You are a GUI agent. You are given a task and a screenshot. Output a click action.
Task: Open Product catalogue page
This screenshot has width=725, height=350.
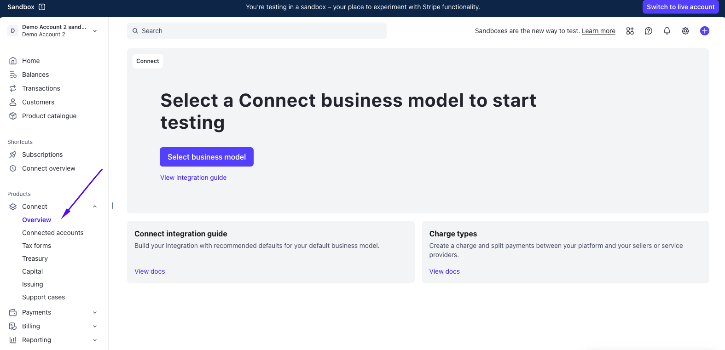[x=49, y=116]
